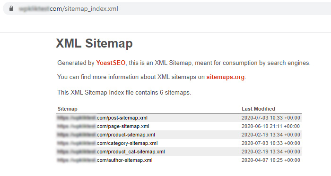Select the post-sitemap row's last modified date
Screen dimensions: 331x176
click(x=271, y=118)
